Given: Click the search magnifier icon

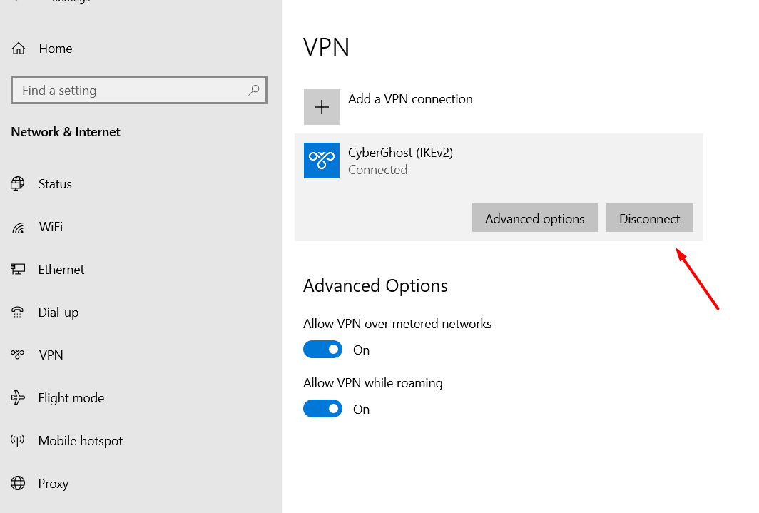Looking at the screenshot, I should 253,91.
